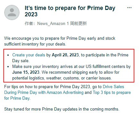This screenshot has height=116, width=139.
Task: Click the News_Amazon author name
Action: [51, 23]
